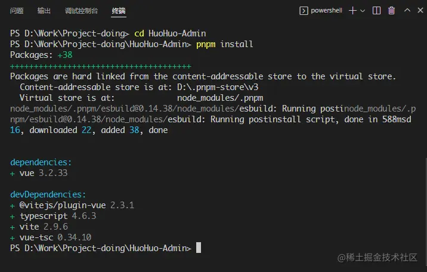Image resolution: width=427 pixels, height=272 pixels.
Task: Click the store path 'D:\.pnpm-store\v3'
Action: coord(218,87)
